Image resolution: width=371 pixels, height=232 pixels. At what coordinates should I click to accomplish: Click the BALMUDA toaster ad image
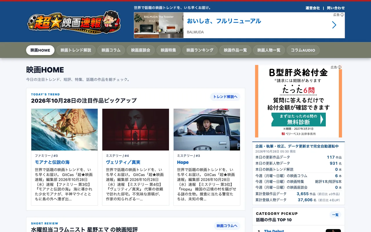click(x=159, y=25)
